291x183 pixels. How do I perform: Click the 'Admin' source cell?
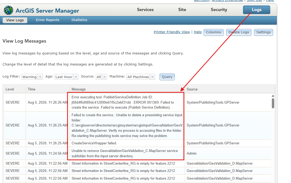click(192, 154)
